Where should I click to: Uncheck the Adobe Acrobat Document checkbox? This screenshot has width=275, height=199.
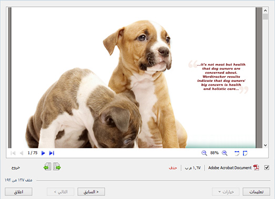tap(267, 167)
